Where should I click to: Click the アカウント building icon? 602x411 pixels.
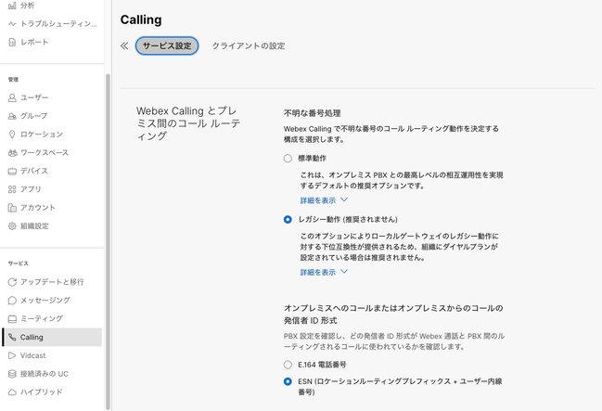click(x=12, y=208)
